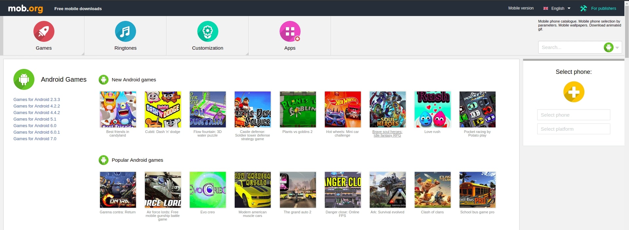
Task: Open Castle defense Soldier thumbnail
Action: [253, 109]
